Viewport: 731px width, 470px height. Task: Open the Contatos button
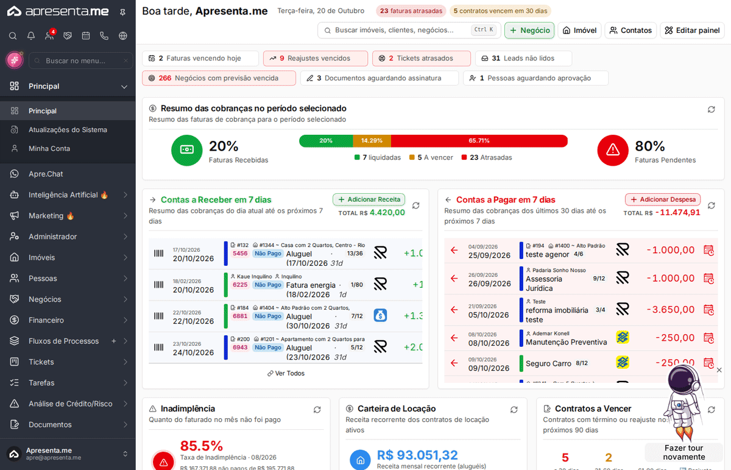point(630,30)
